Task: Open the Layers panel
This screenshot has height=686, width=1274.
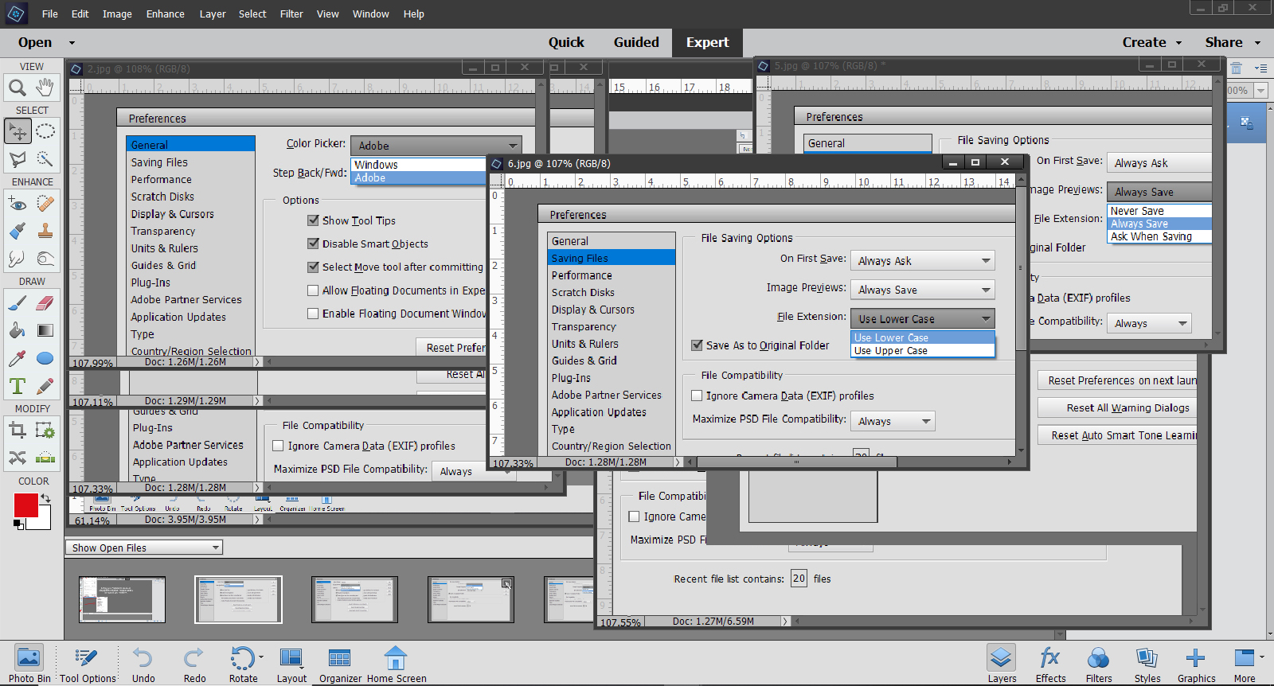Action: (1002, 664)
